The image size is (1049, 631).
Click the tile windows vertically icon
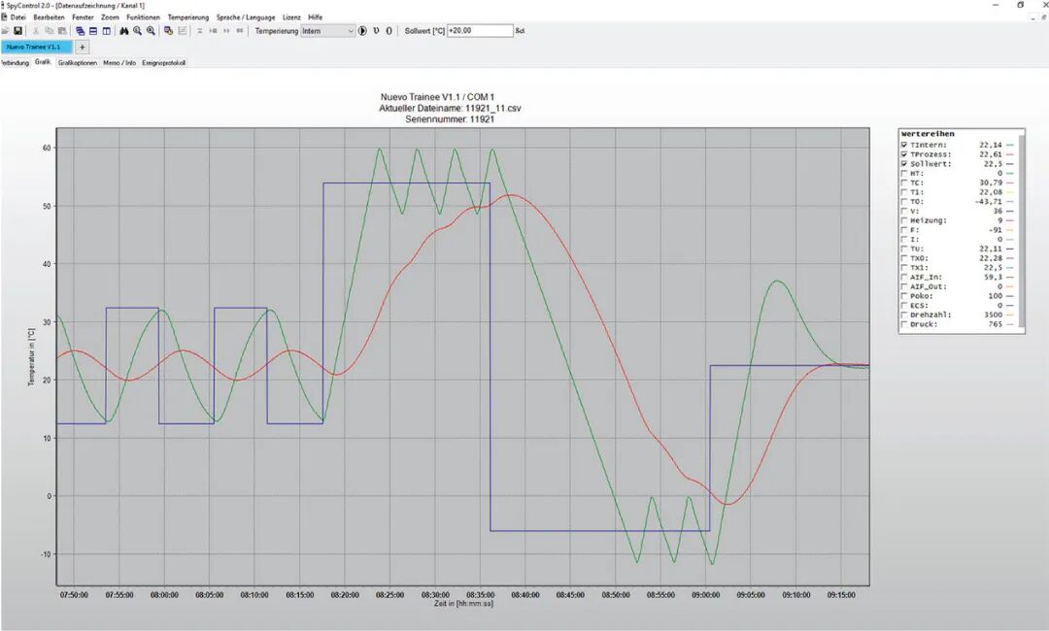[x=107, y=31]
